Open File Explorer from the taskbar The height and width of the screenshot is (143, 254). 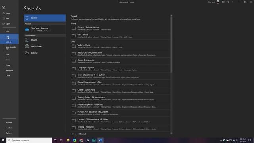(x=68, y=140)
